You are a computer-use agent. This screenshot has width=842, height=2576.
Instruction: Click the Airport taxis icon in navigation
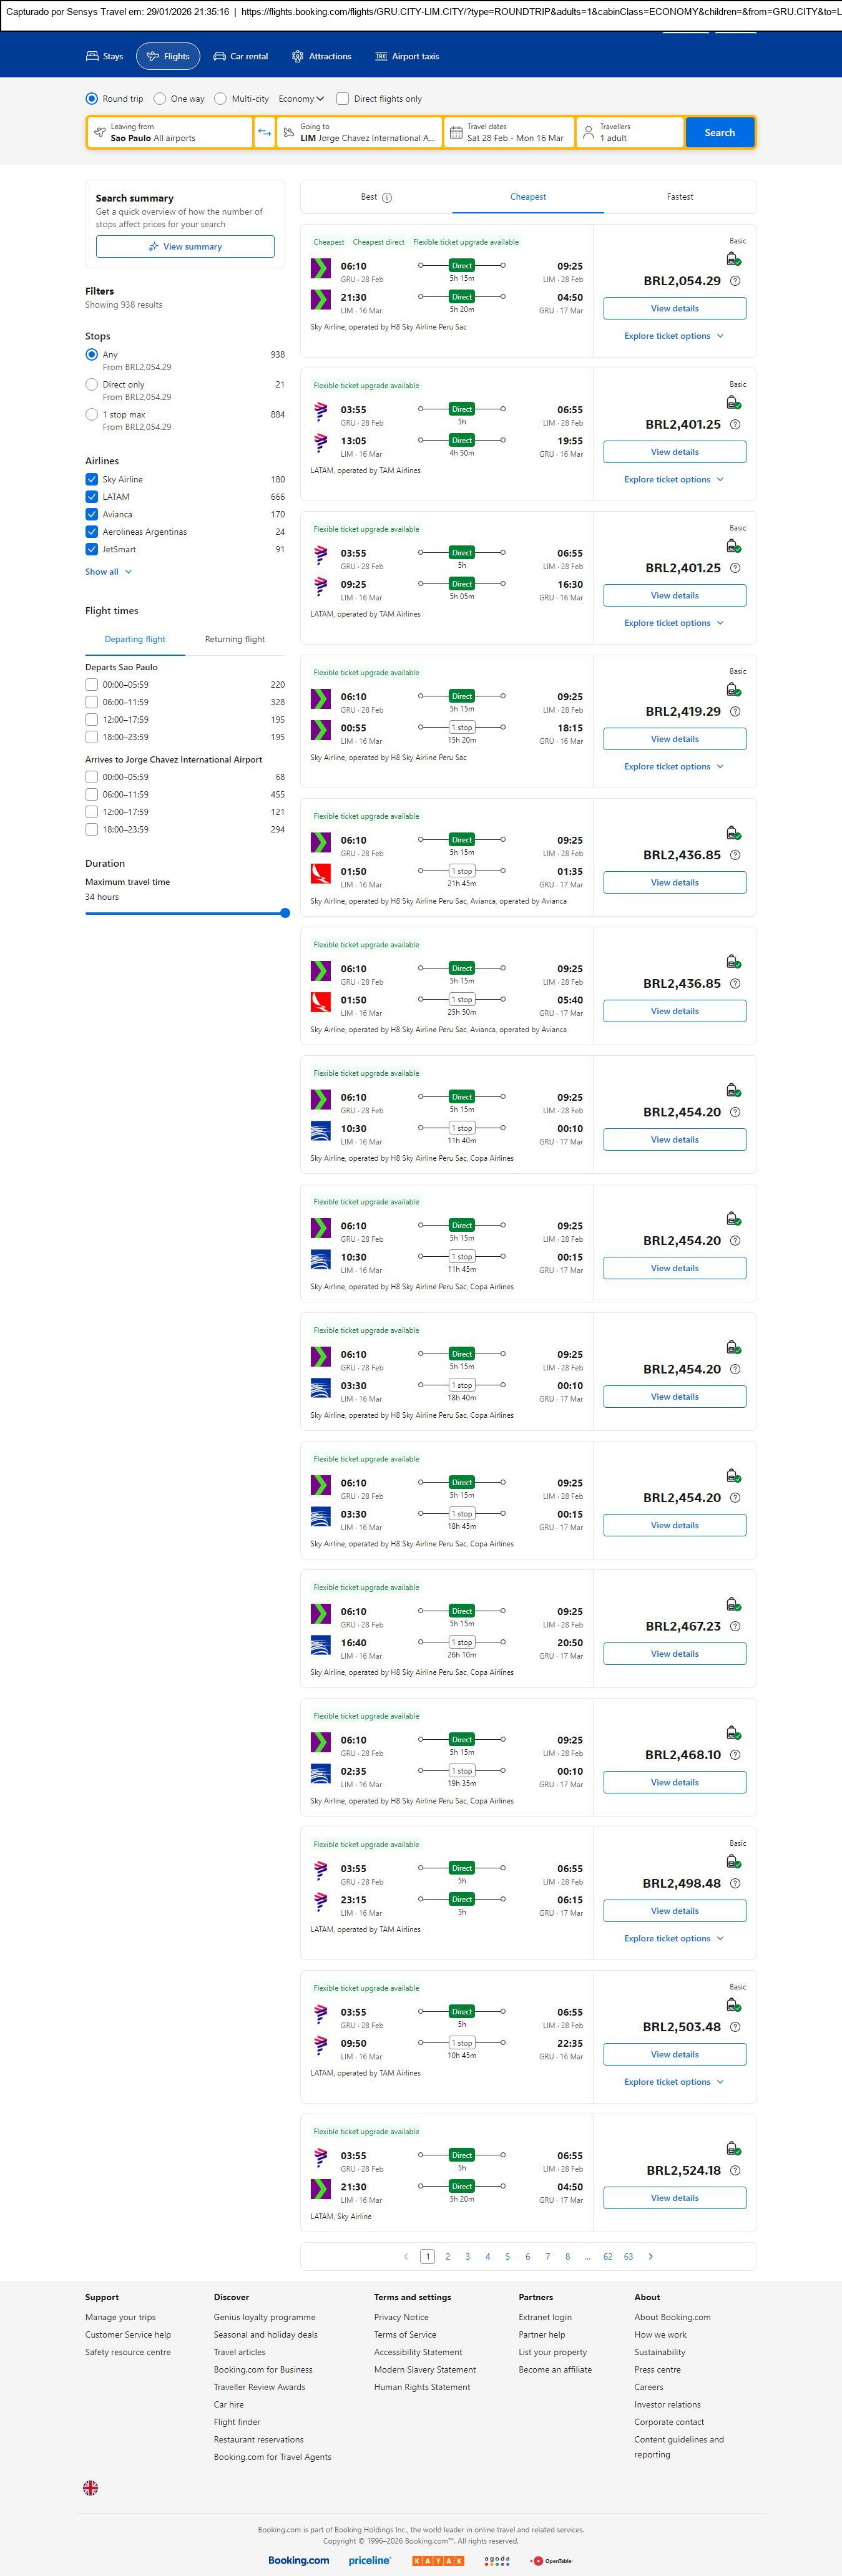(x=381, y=57)
